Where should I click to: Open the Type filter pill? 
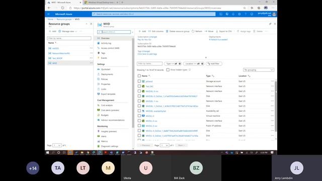(x=173, y=64)
